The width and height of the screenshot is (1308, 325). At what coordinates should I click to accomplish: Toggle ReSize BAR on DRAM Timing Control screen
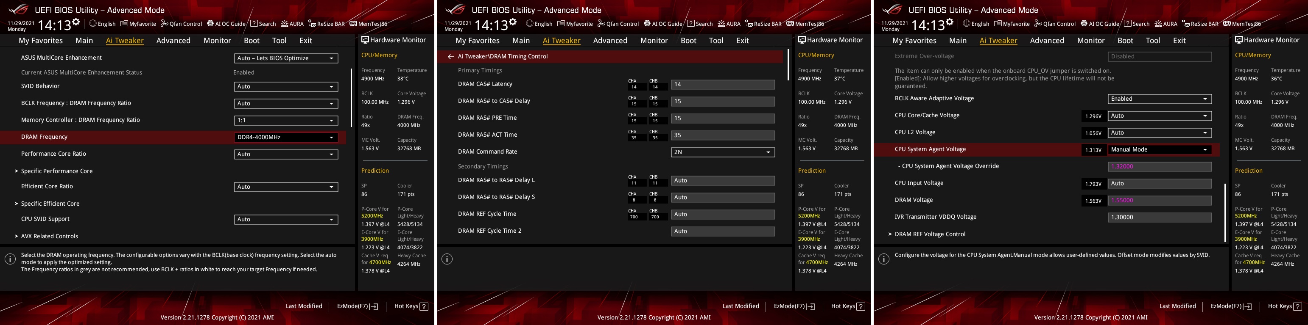pos(763,24)
